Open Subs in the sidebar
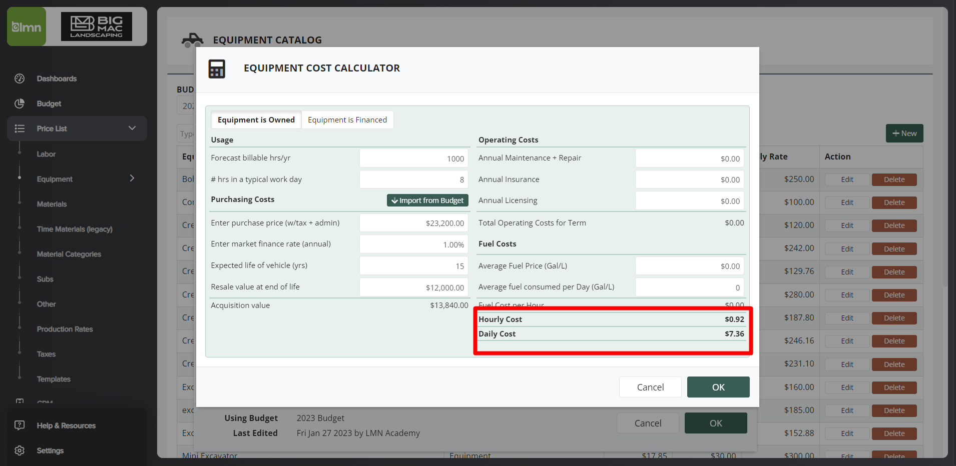This screenshot has width=956, height=466. tap(45, 279)
